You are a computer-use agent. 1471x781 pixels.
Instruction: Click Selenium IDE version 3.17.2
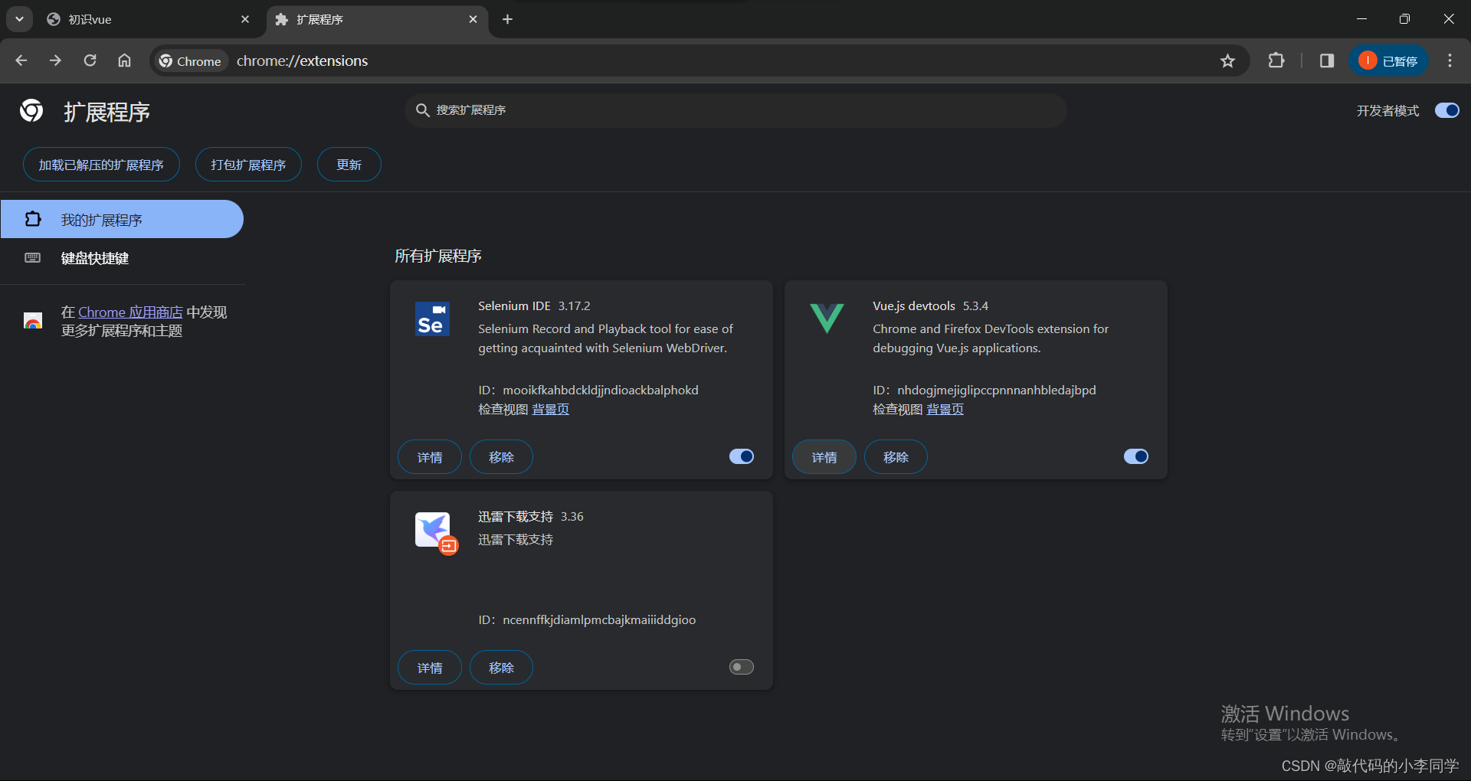click(x=574, y=306)
